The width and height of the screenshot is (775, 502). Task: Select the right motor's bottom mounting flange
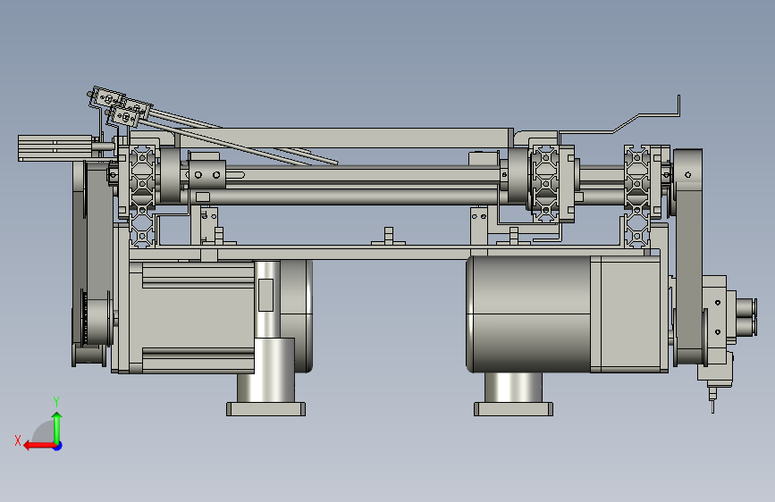(513, 409)
